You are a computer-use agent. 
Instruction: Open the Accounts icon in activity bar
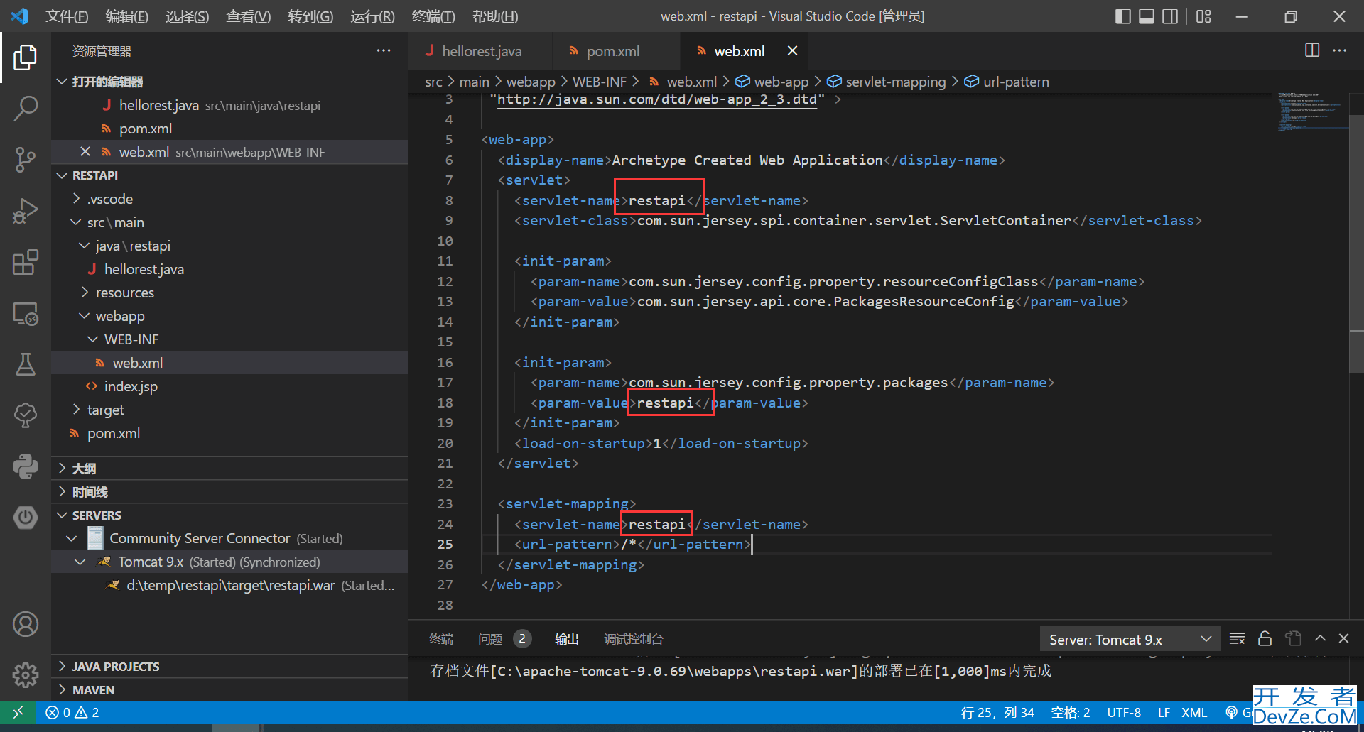pyautogui.click(x=26, y=624)
